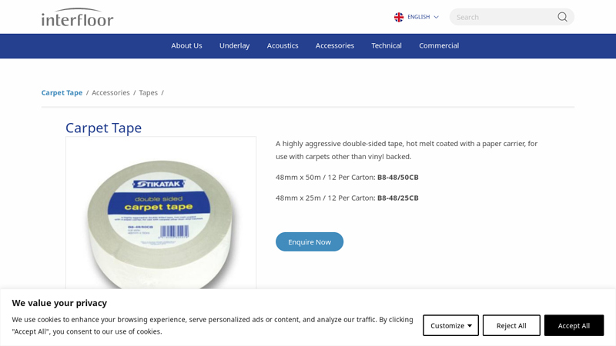Choose the Commercial menu item

(x=439, y=45)
